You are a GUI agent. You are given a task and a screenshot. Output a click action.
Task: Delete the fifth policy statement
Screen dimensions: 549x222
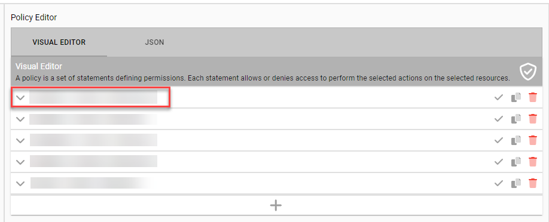(x=532, y=183)
